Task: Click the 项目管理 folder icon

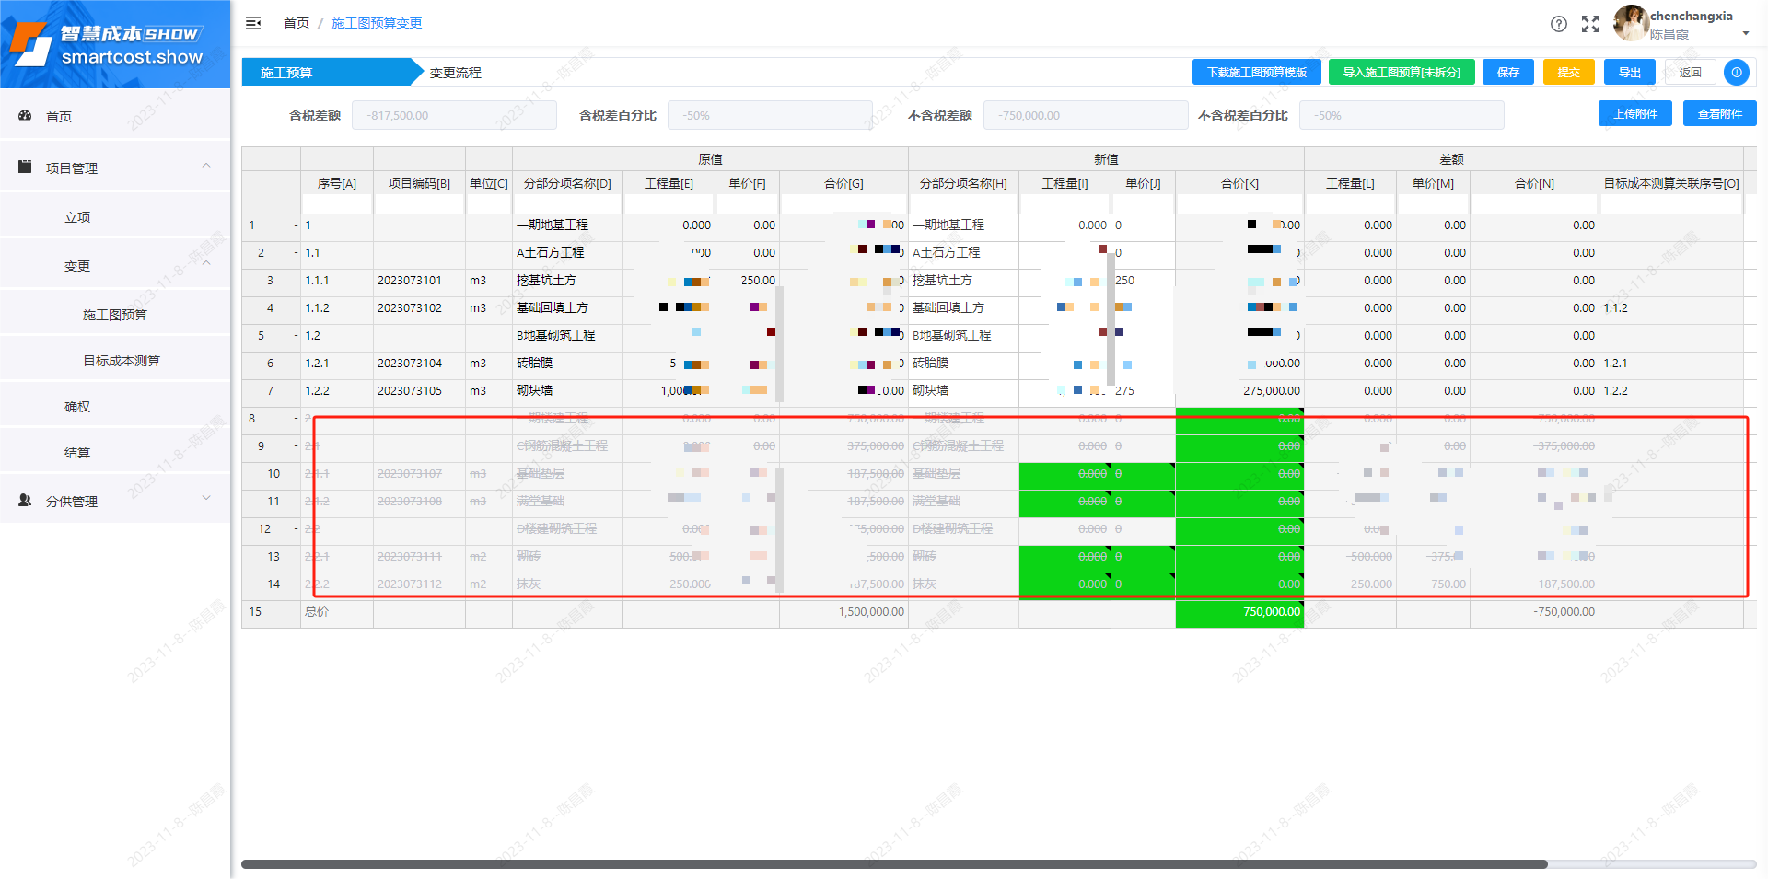Action: (26, 168)
